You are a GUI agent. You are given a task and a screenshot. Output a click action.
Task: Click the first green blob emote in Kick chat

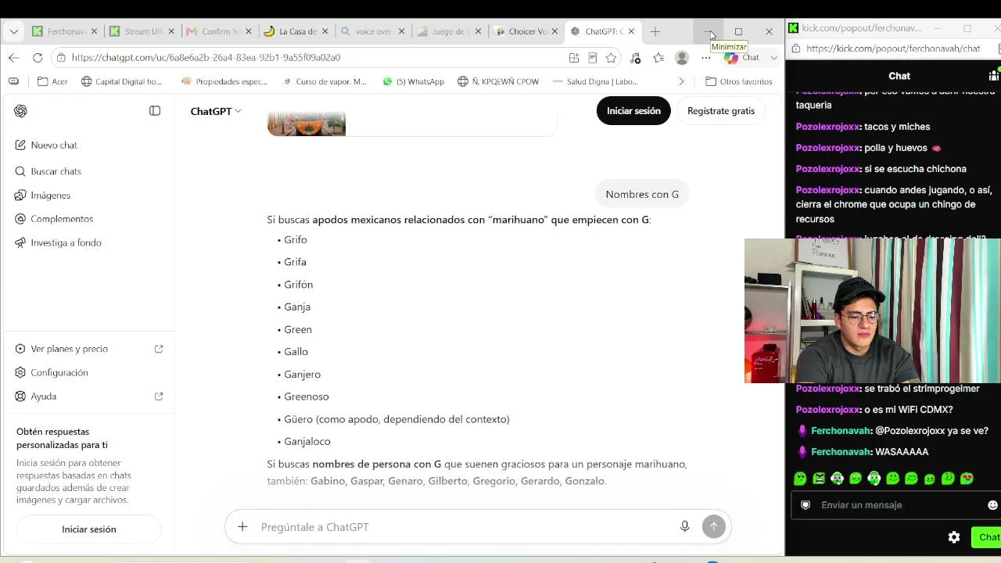point(800,479)
